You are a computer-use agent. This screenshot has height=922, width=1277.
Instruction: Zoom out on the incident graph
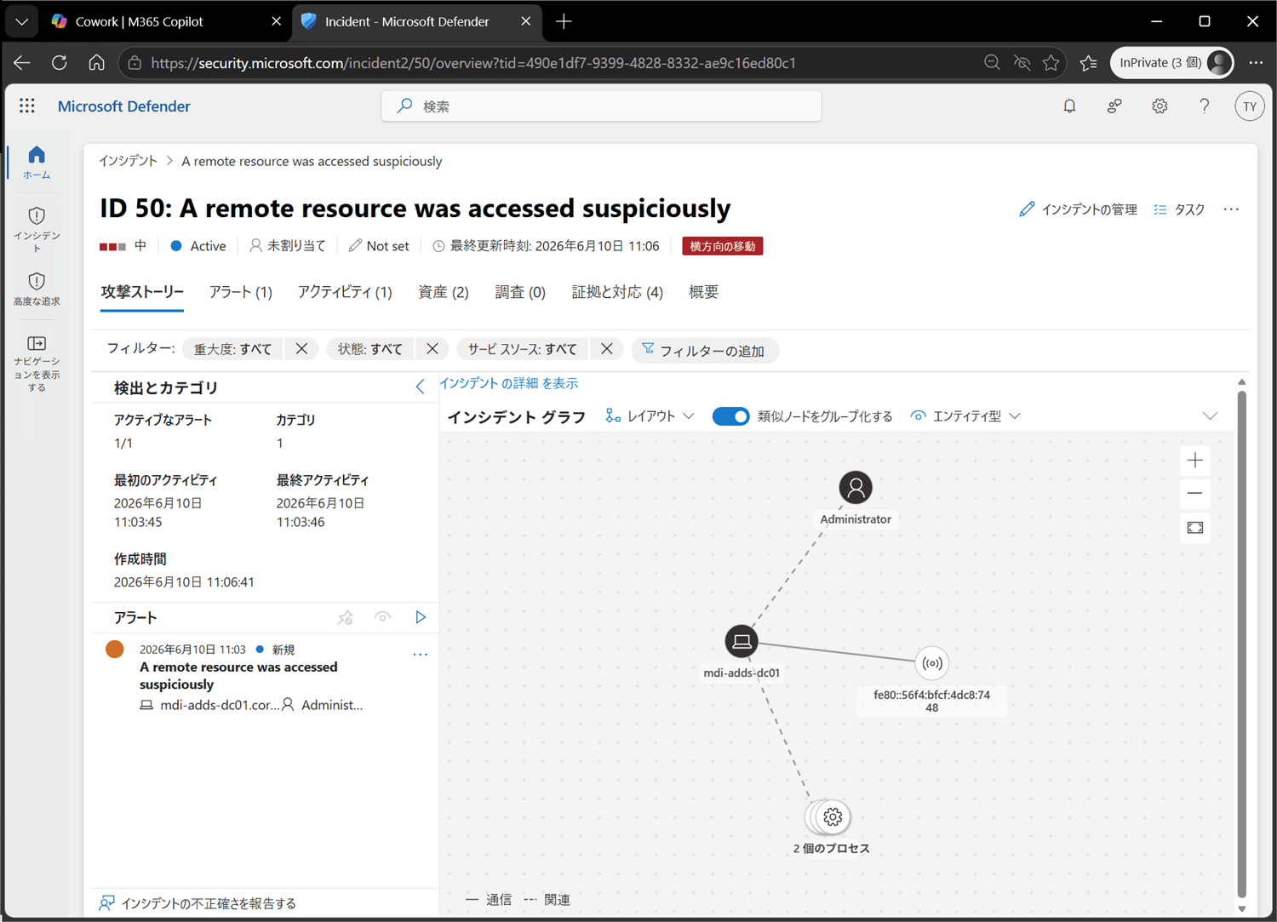pos(1195,494)
